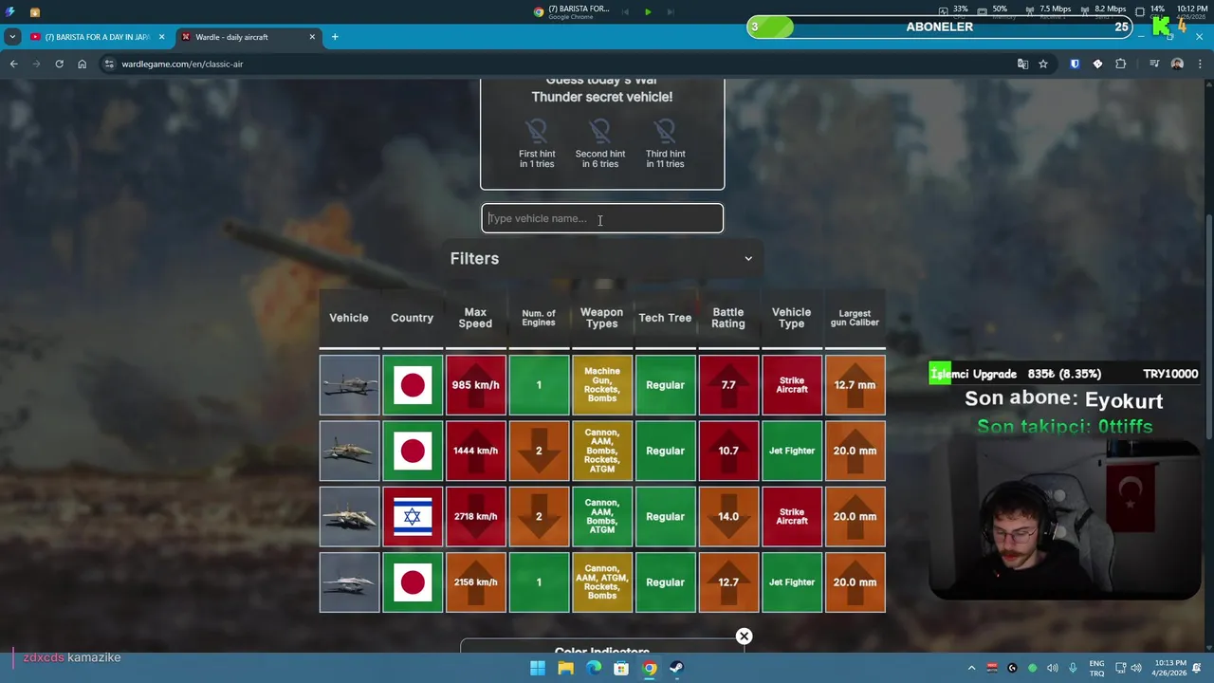The width and height of the screenshot is (1214, 683).
Task: Click the 985 km/h speed cell
Action: [475, 385]
